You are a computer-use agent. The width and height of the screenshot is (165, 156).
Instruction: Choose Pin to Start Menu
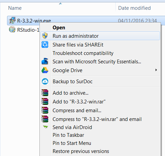(72, 143)
